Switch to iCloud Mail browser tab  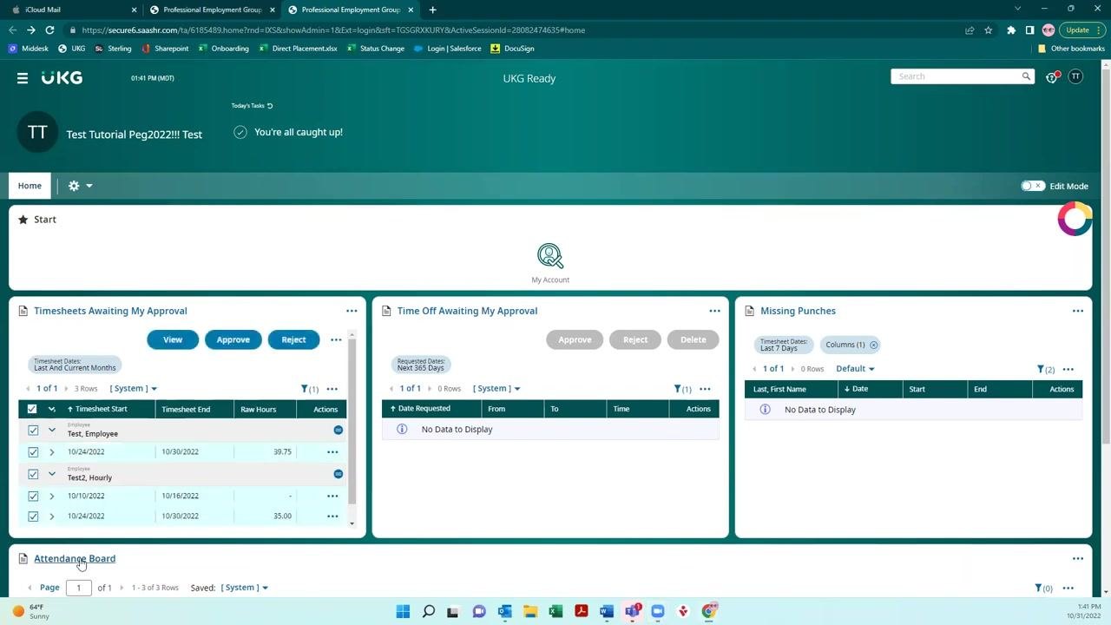click(74, 10)
